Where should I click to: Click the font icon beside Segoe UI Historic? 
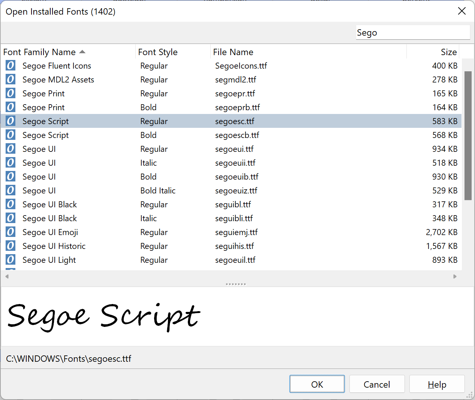10,246
